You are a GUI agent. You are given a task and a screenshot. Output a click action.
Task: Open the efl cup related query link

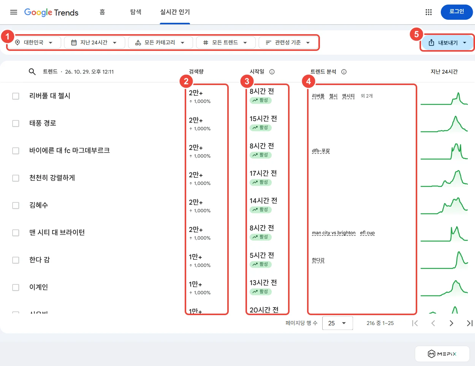(367, 233)
